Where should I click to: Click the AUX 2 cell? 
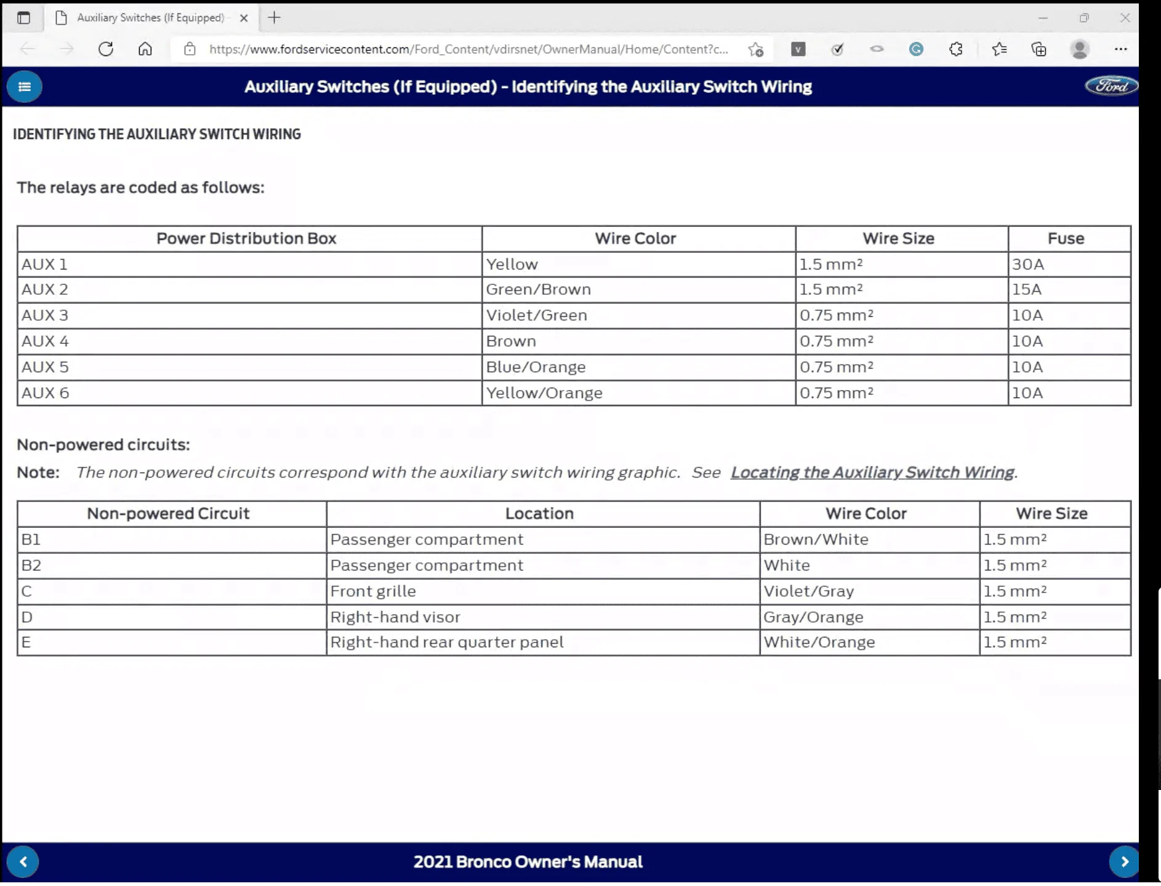click(249, 290)
